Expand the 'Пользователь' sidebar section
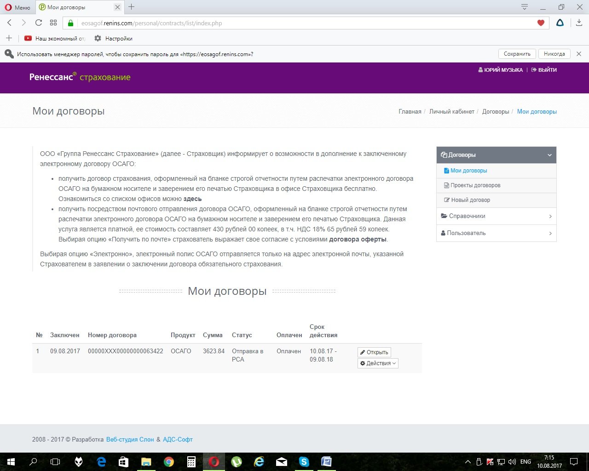 pos(496,233)
